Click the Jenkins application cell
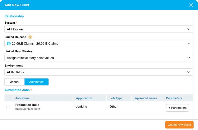Screen dimensions: 198x130 (x=81, y=107)
